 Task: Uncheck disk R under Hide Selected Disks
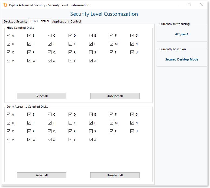coord(70,52)
